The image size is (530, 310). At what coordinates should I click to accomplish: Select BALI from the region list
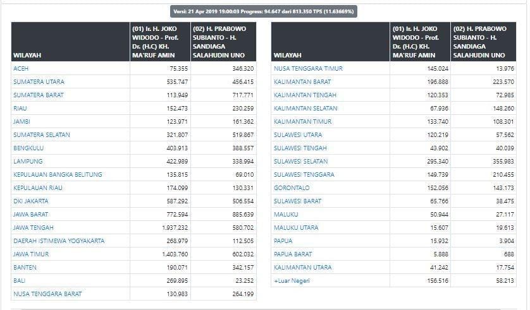19,280
